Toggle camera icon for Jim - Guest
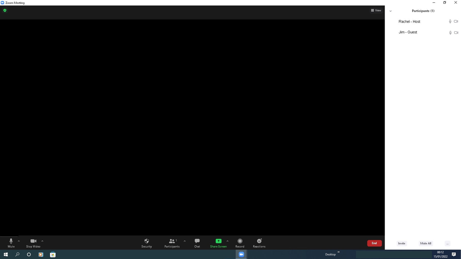 coord(456,33)
